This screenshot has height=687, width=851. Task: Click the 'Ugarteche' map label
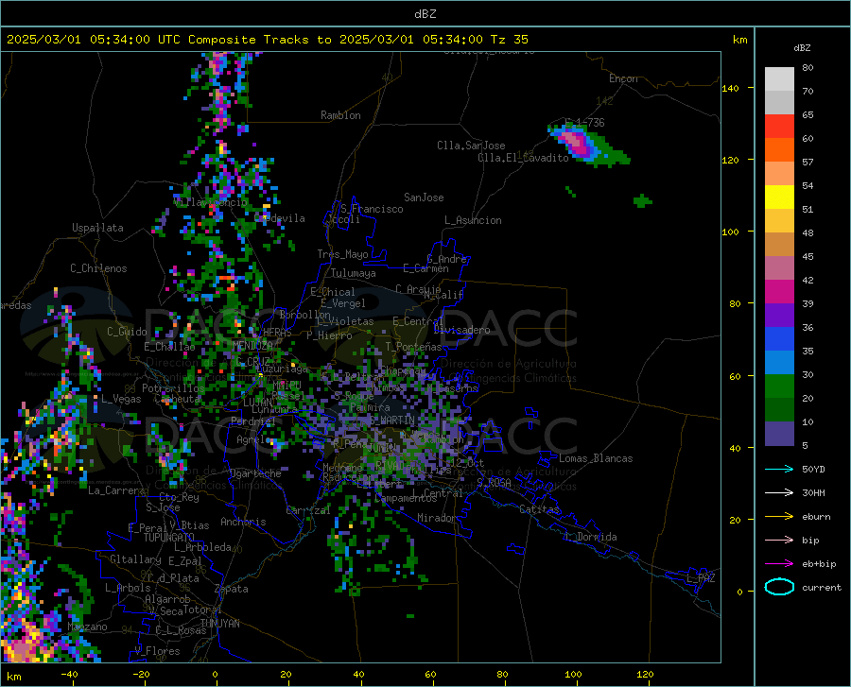pos(255,473)
